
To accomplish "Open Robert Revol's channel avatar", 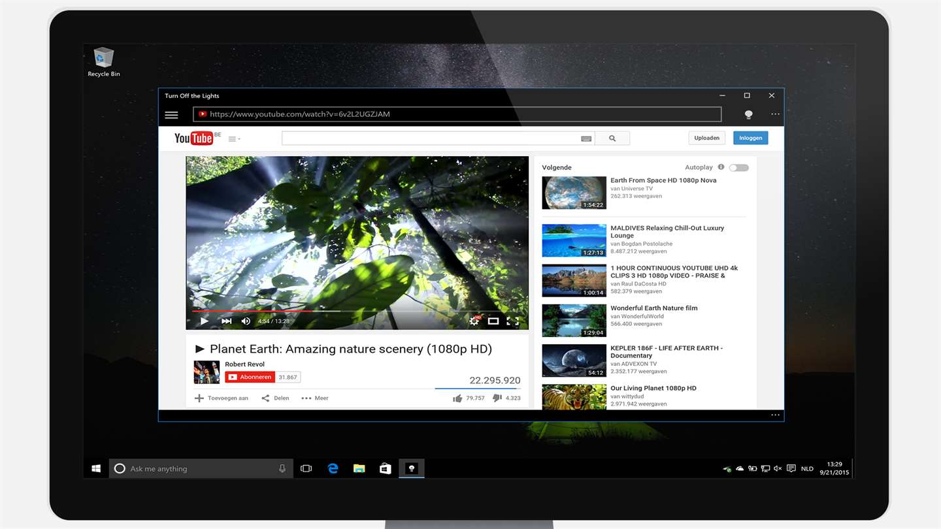I will pyautogui.click(x=206, y=372).
